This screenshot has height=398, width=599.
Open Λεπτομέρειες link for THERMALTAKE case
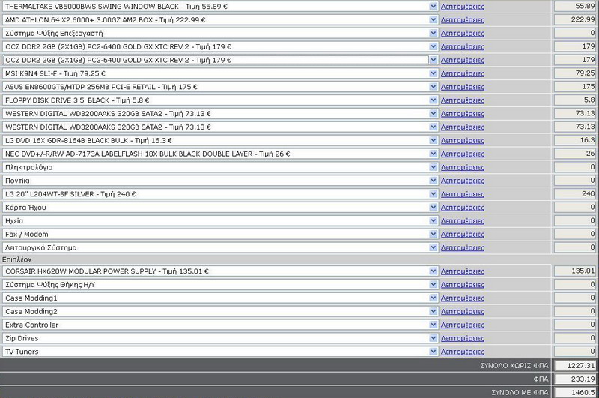[462, 7]
